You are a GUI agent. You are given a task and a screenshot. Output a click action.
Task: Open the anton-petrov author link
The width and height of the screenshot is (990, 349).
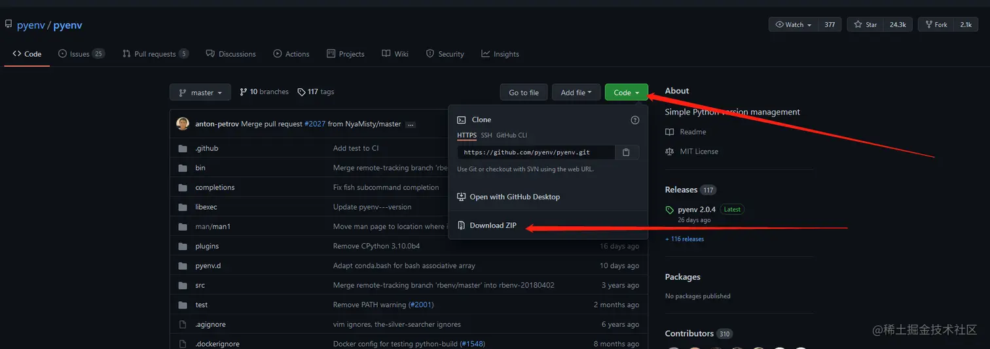217,124
